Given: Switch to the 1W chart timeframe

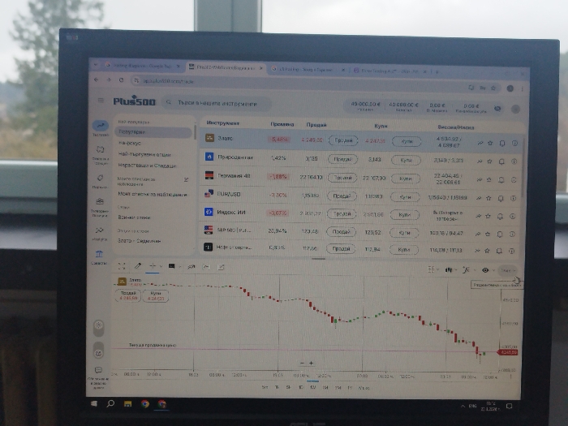Looking at the screenshot, I should [x=312, y=387].
